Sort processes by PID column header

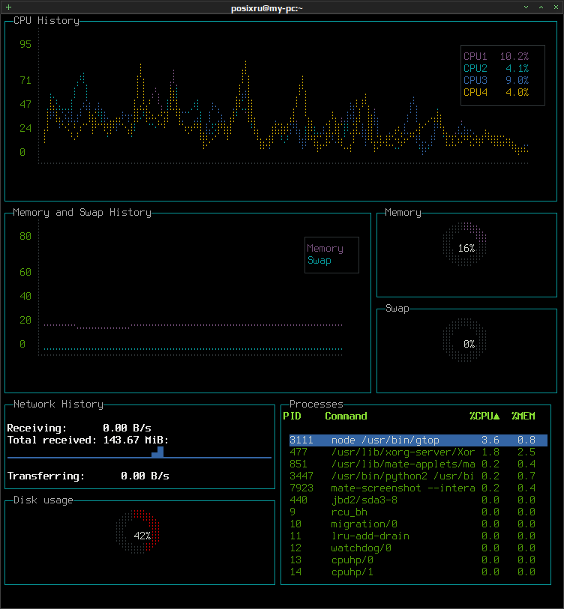[292, 416]
